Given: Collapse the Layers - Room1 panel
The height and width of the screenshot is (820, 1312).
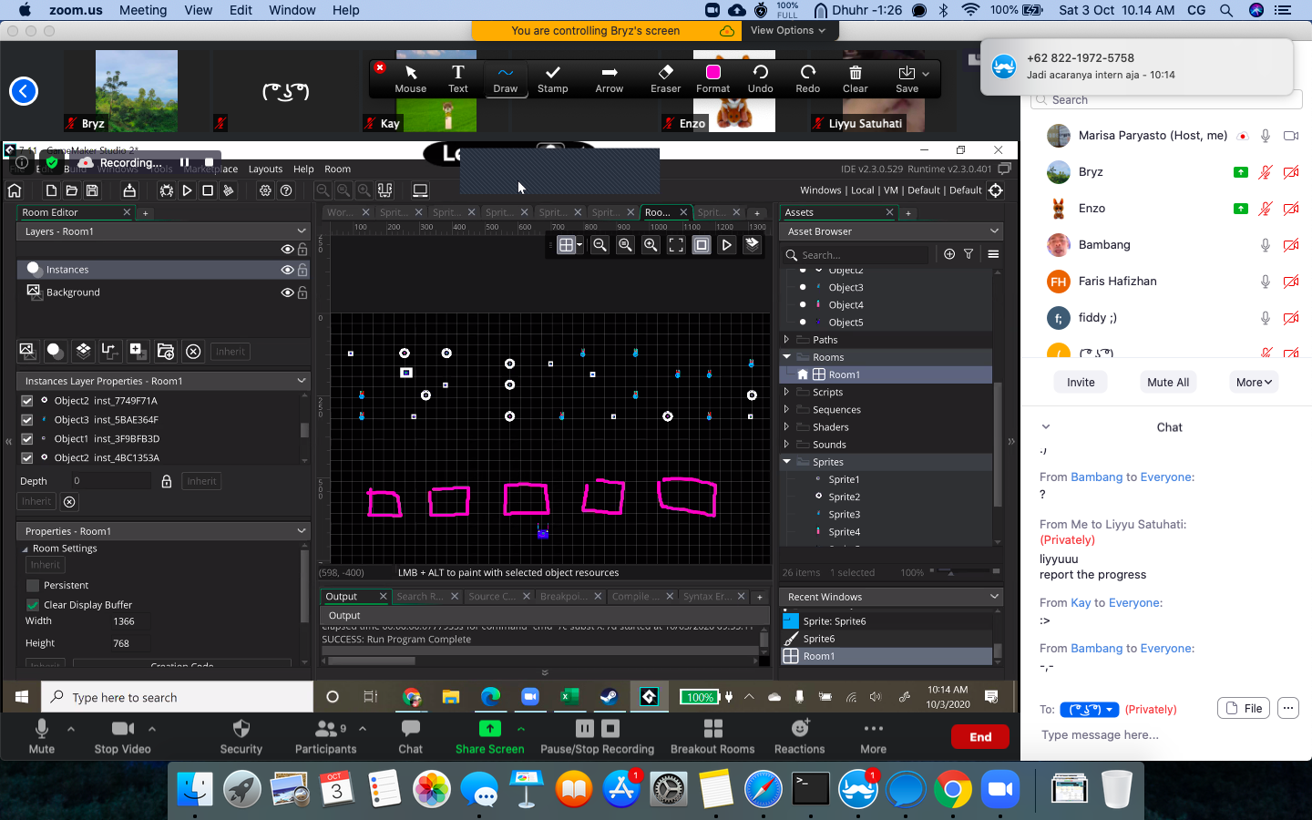Looking at the screenshot, I should 301,231.
